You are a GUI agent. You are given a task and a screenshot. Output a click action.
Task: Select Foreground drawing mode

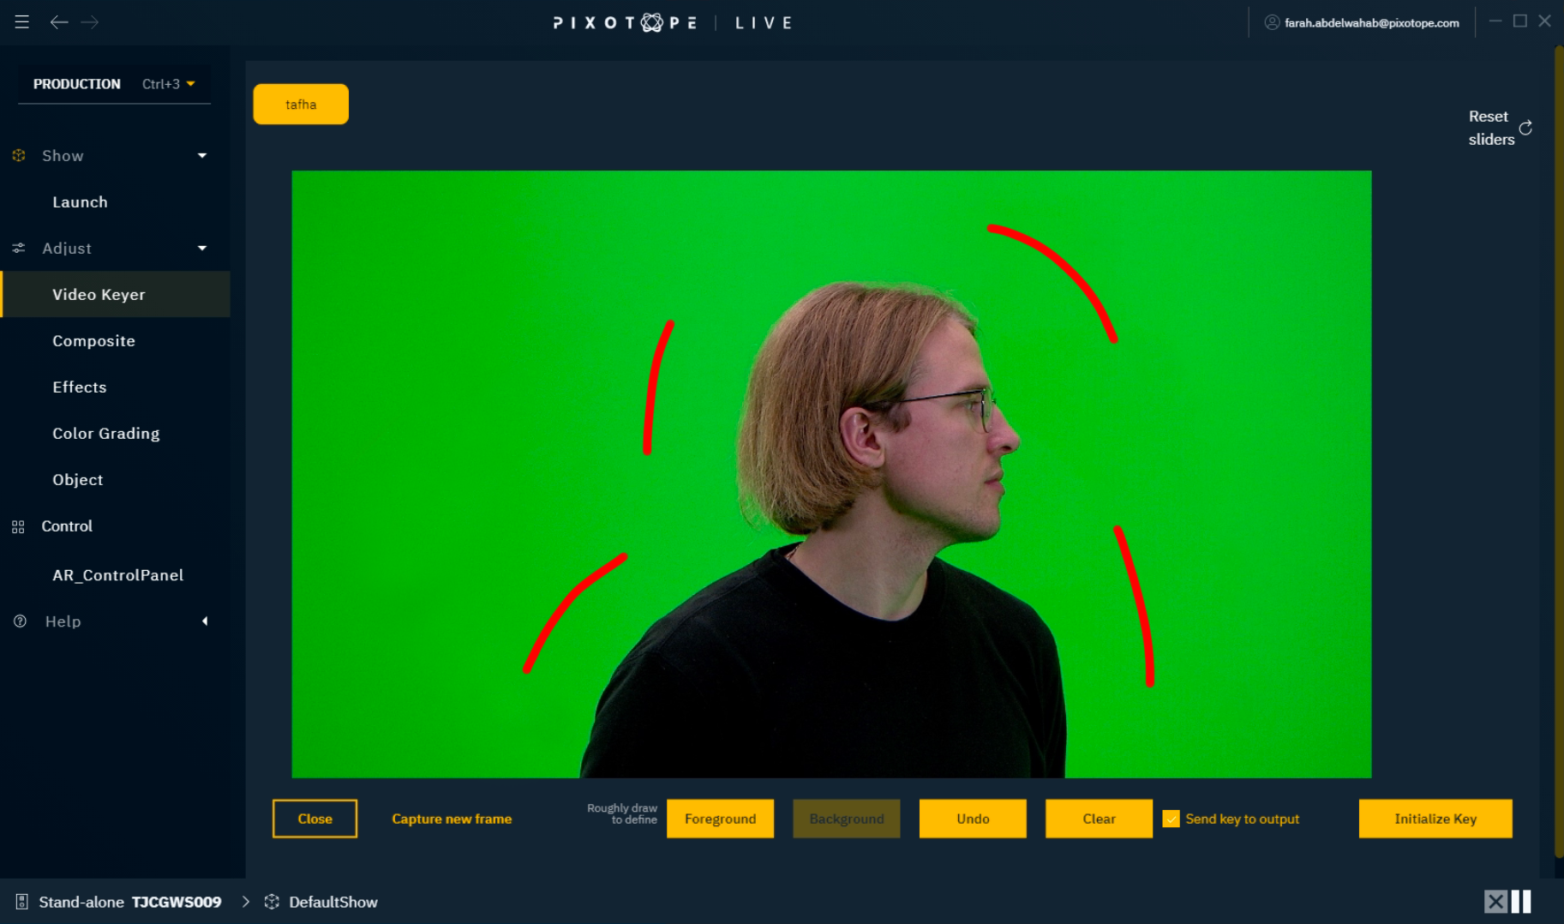(x=720, y=819)
